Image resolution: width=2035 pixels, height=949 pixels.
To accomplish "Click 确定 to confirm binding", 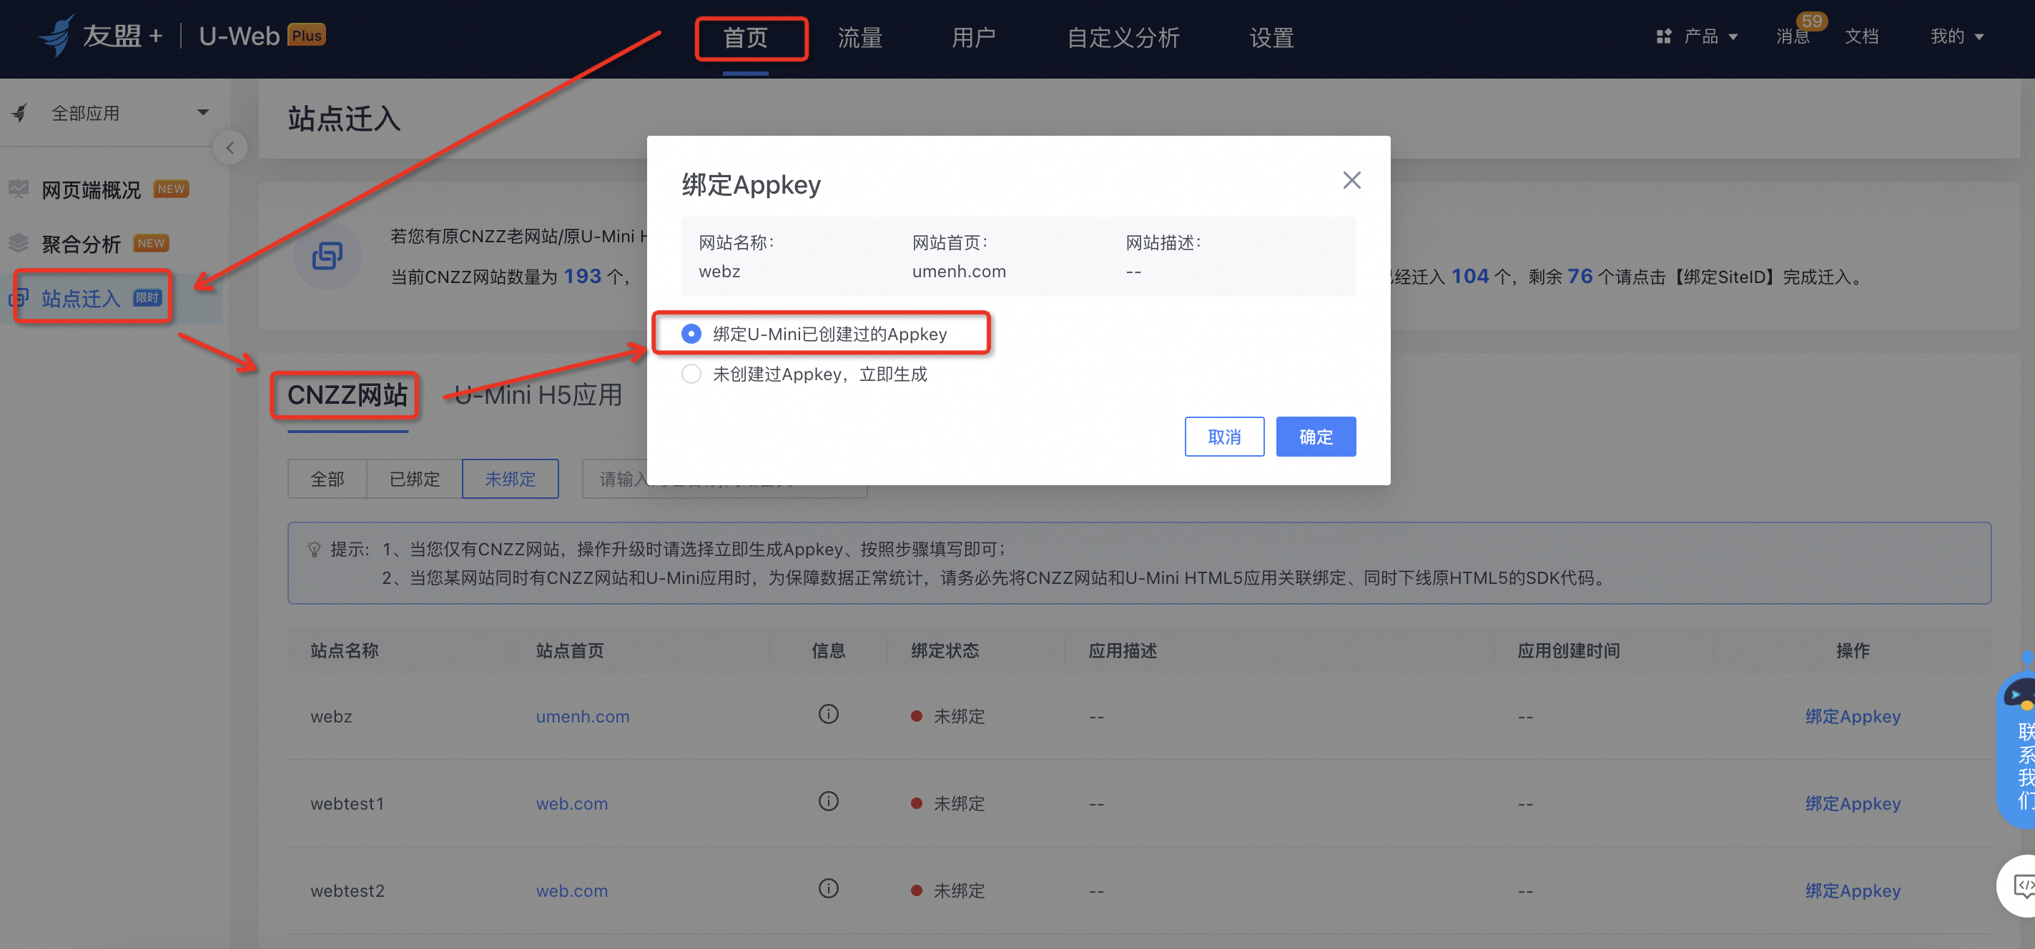I will point(1316,437).
